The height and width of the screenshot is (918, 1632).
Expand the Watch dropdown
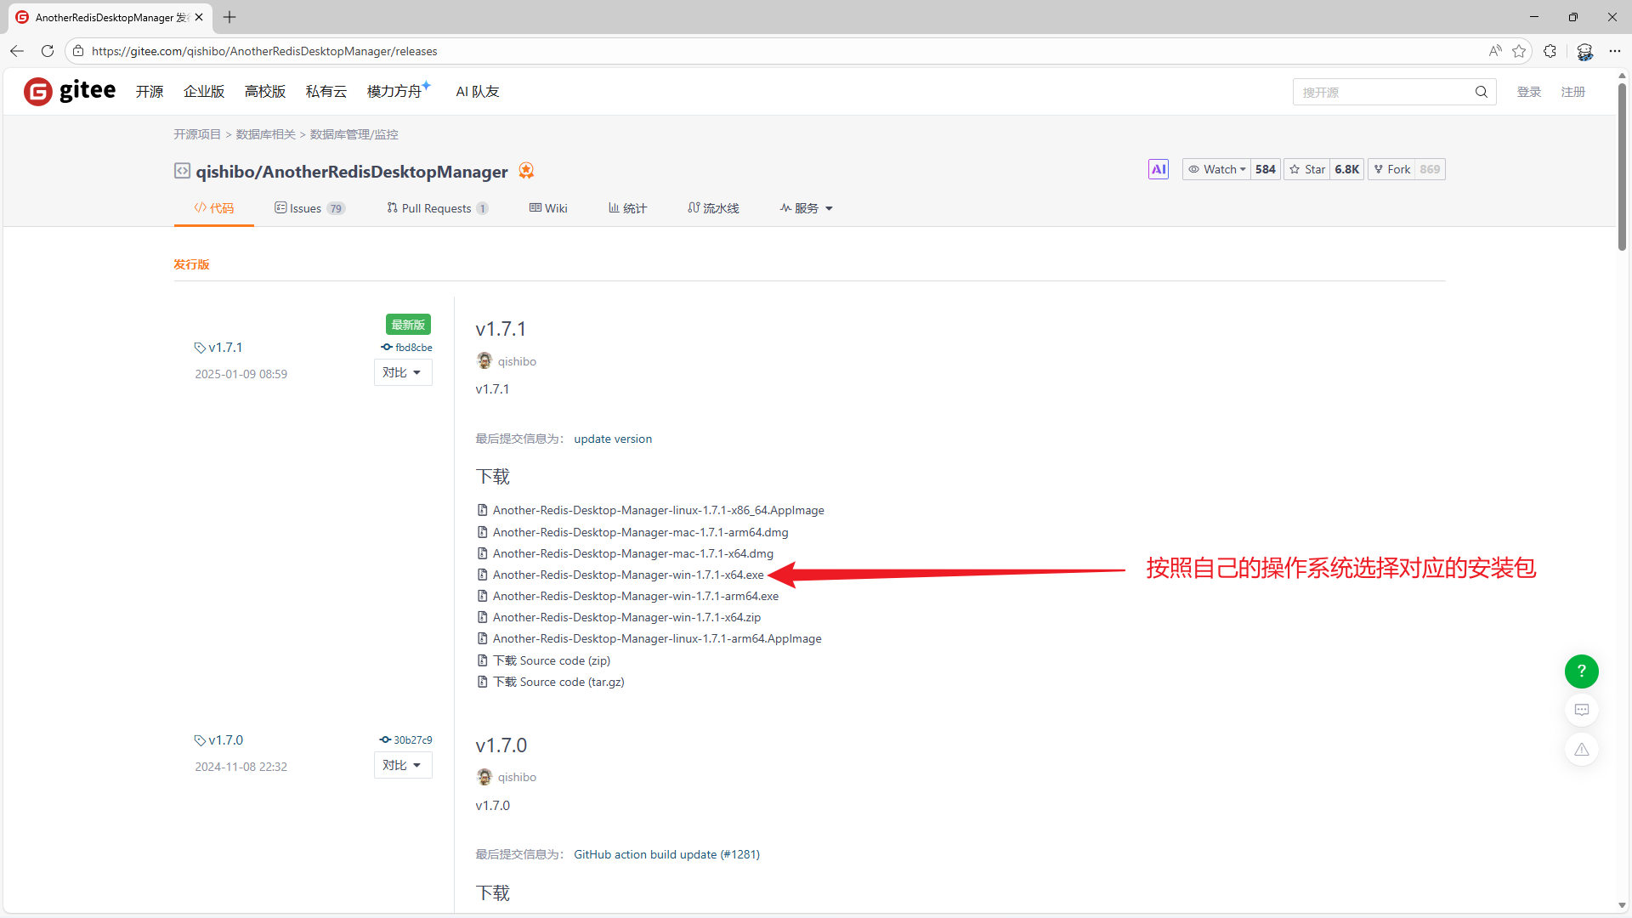1217,169
